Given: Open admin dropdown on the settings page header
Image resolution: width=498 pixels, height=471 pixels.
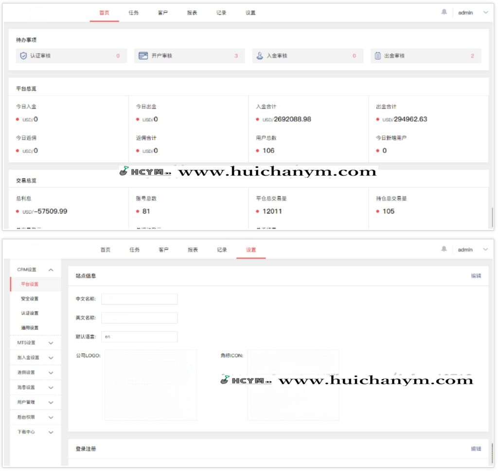Looking at the screenshot, I should tap(485, 250).
